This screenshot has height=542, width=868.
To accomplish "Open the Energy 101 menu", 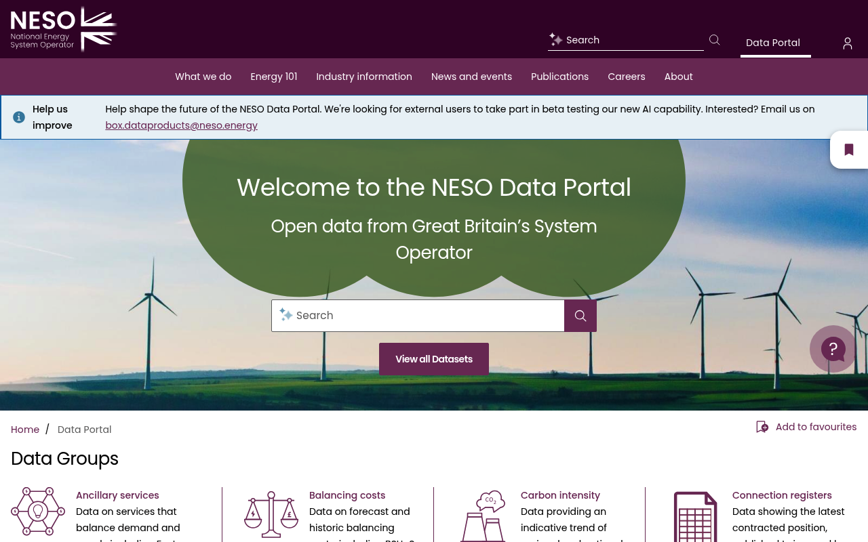I will 274,77.
